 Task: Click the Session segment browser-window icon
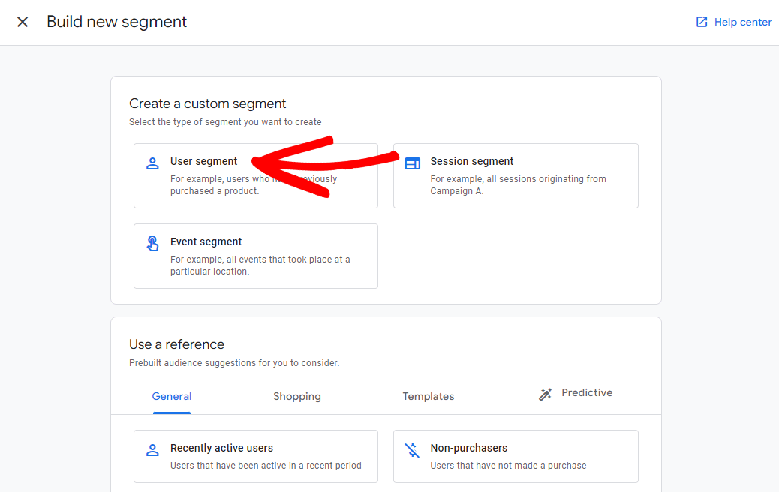point(412,162)
